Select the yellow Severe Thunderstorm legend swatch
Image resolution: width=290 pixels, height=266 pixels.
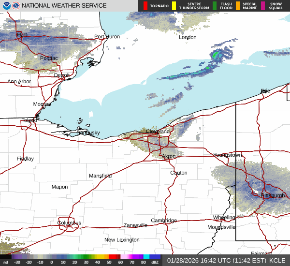pos(174,6)
